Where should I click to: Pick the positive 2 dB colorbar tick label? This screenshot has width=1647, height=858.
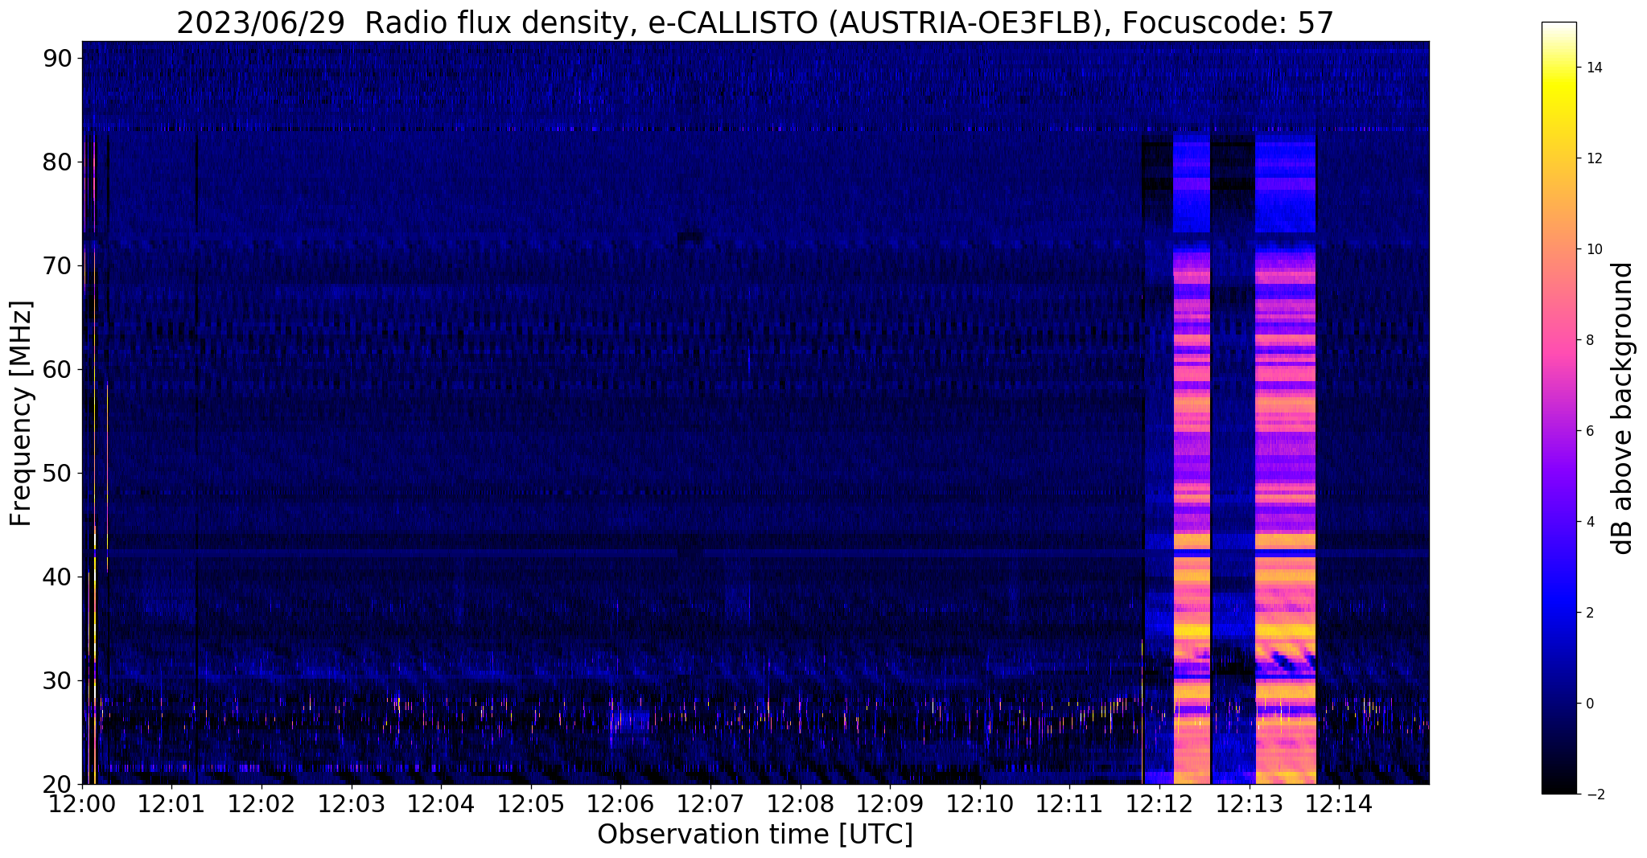click(x=1588, y=613)
